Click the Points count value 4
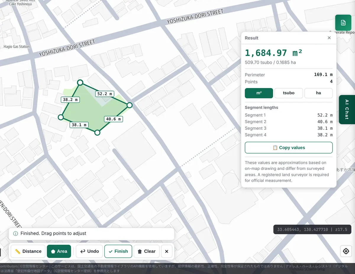This screenshot has width=355, height=274. (x=331, y=82)
